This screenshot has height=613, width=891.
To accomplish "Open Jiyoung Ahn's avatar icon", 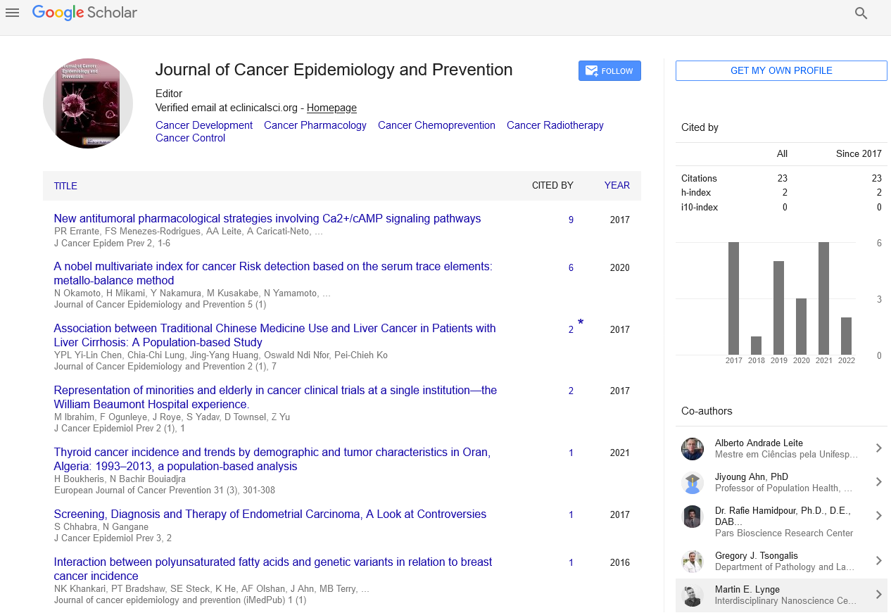I will tap(693, 483).
